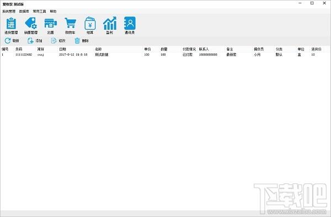Click the 删除 trash delete button
The image size is (331, 217).
(82, 41)
